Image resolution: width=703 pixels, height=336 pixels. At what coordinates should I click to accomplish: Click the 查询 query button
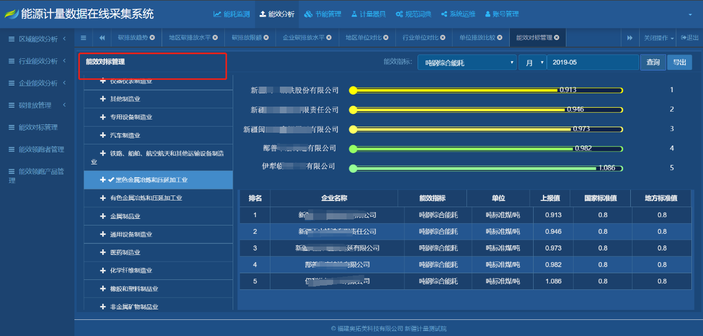point(652,62)
